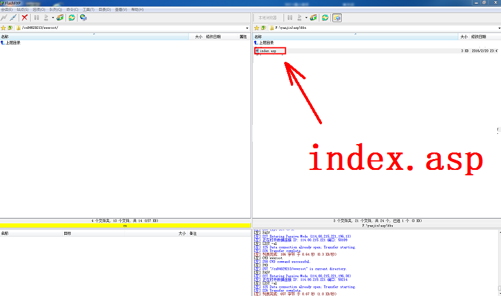Click the Connect icon in left toolbar
Viewport: 501px width, 296px height.
(4, 18)
